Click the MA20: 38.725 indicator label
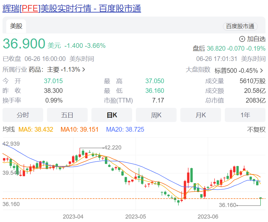268x222 pixels. coord(125,129)
